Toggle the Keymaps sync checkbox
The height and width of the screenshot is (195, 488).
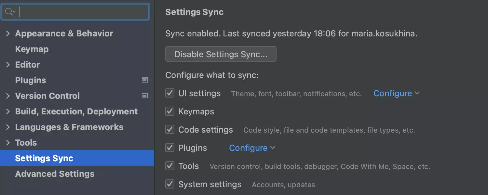click(170, 111)
